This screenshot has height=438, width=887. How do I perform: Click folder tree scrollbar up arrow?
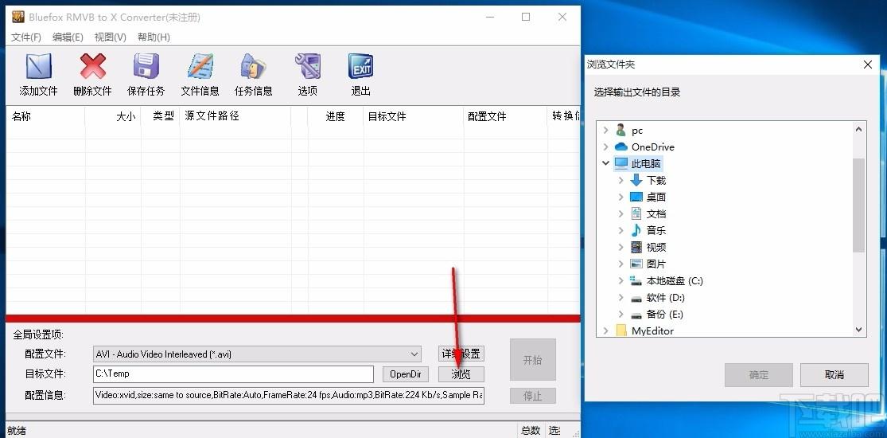[858, 129]
